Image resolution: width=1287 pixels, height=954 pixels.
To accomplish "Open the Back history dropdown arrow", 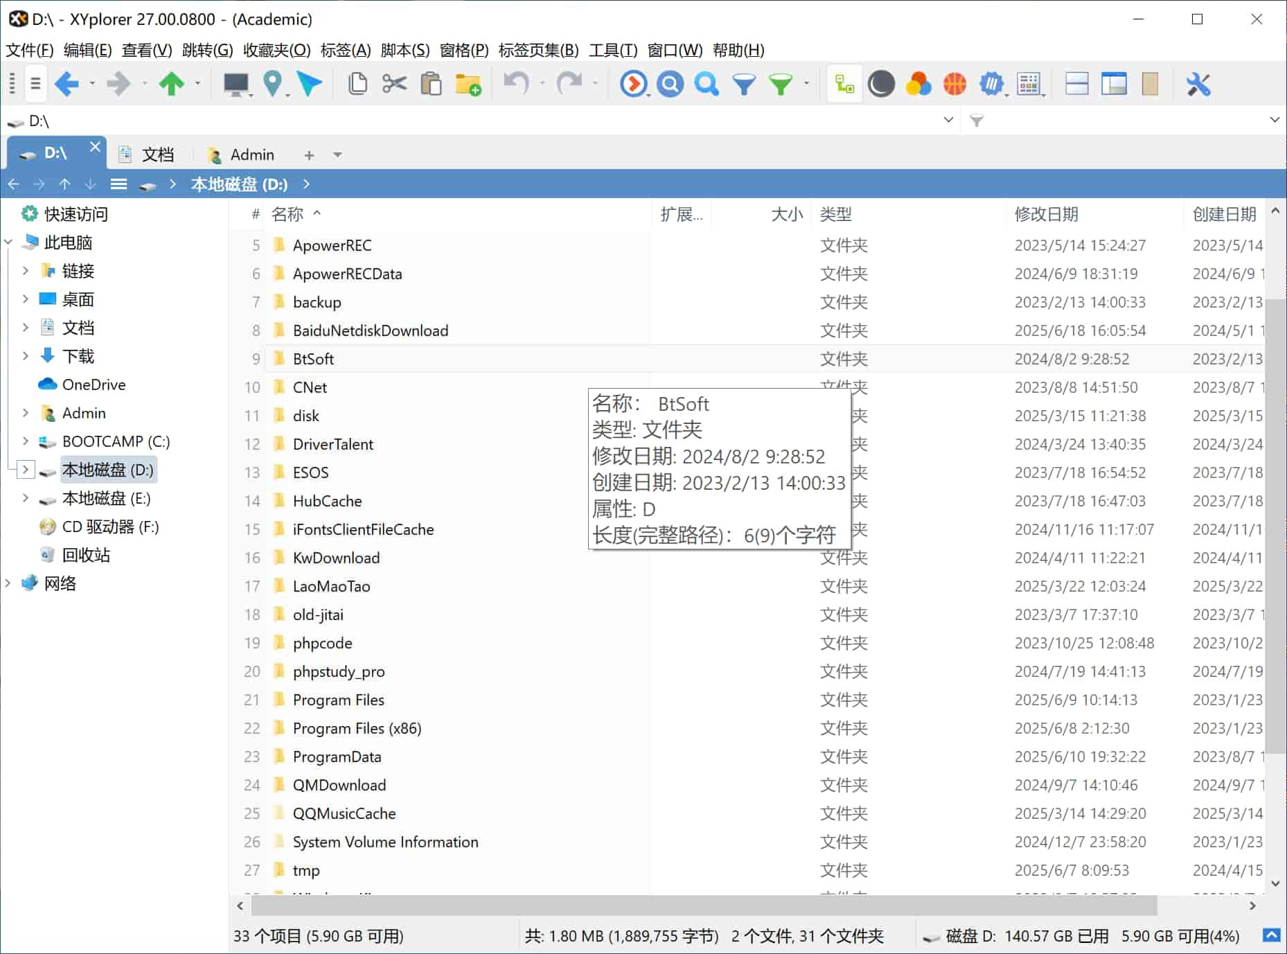I will (92, 84).
